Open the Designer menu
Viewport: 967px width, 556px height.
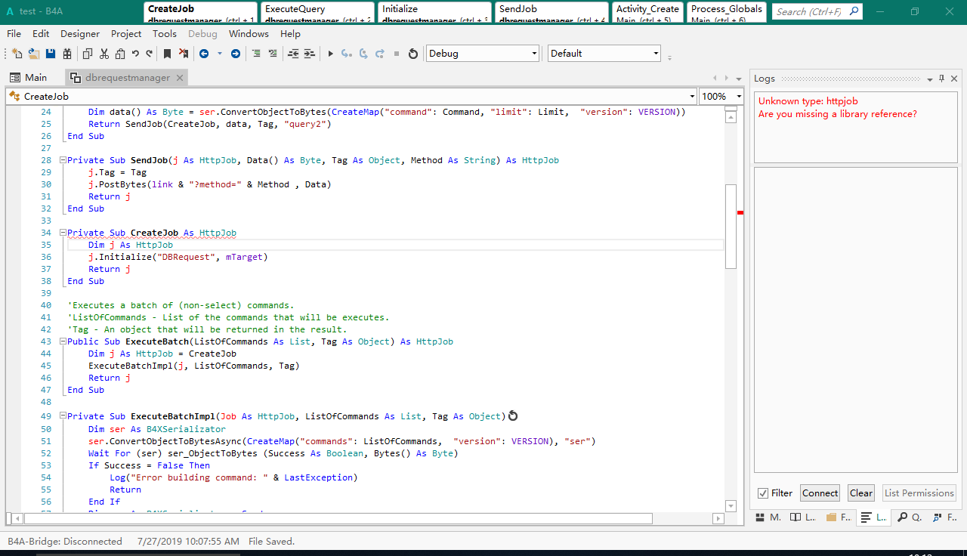79,34
